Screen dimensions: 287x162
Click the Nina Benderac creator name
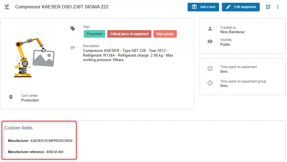click(232, 32)
